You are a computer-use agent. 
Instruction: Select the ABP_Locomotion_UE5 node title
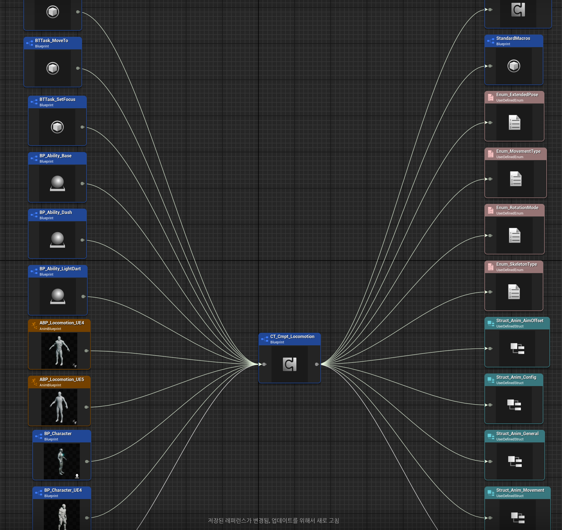(x=62, y=379)
